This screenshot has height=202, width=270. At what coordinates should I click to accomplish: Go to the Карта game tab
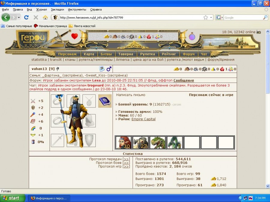[89, 54]
